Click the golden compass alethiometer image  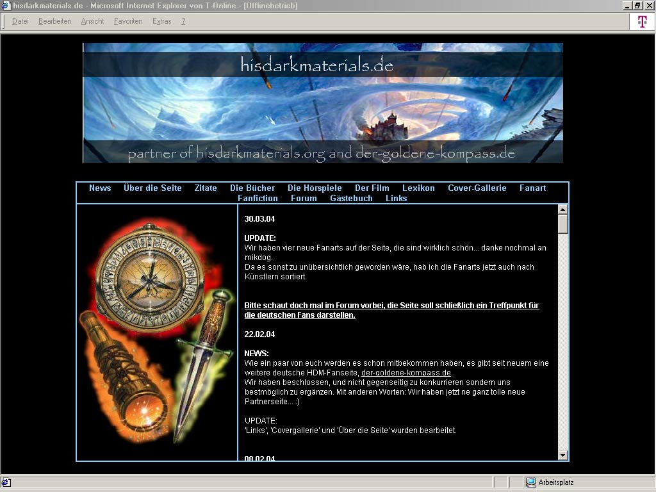(149, 279)
